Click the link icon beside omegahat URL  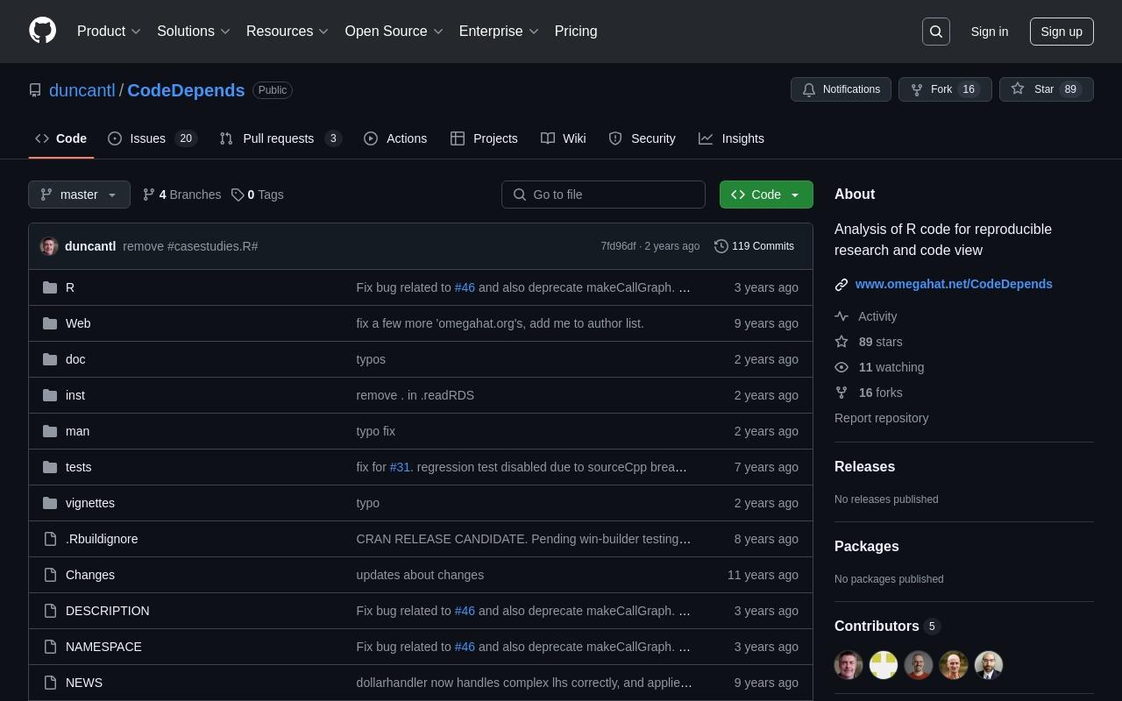coord(841,284)
